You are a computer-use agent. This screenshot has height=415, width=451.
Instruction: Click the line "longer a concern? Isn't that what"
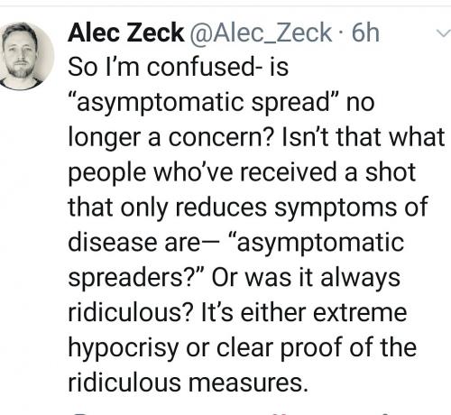pyautogui.click(x=256, y=138)
